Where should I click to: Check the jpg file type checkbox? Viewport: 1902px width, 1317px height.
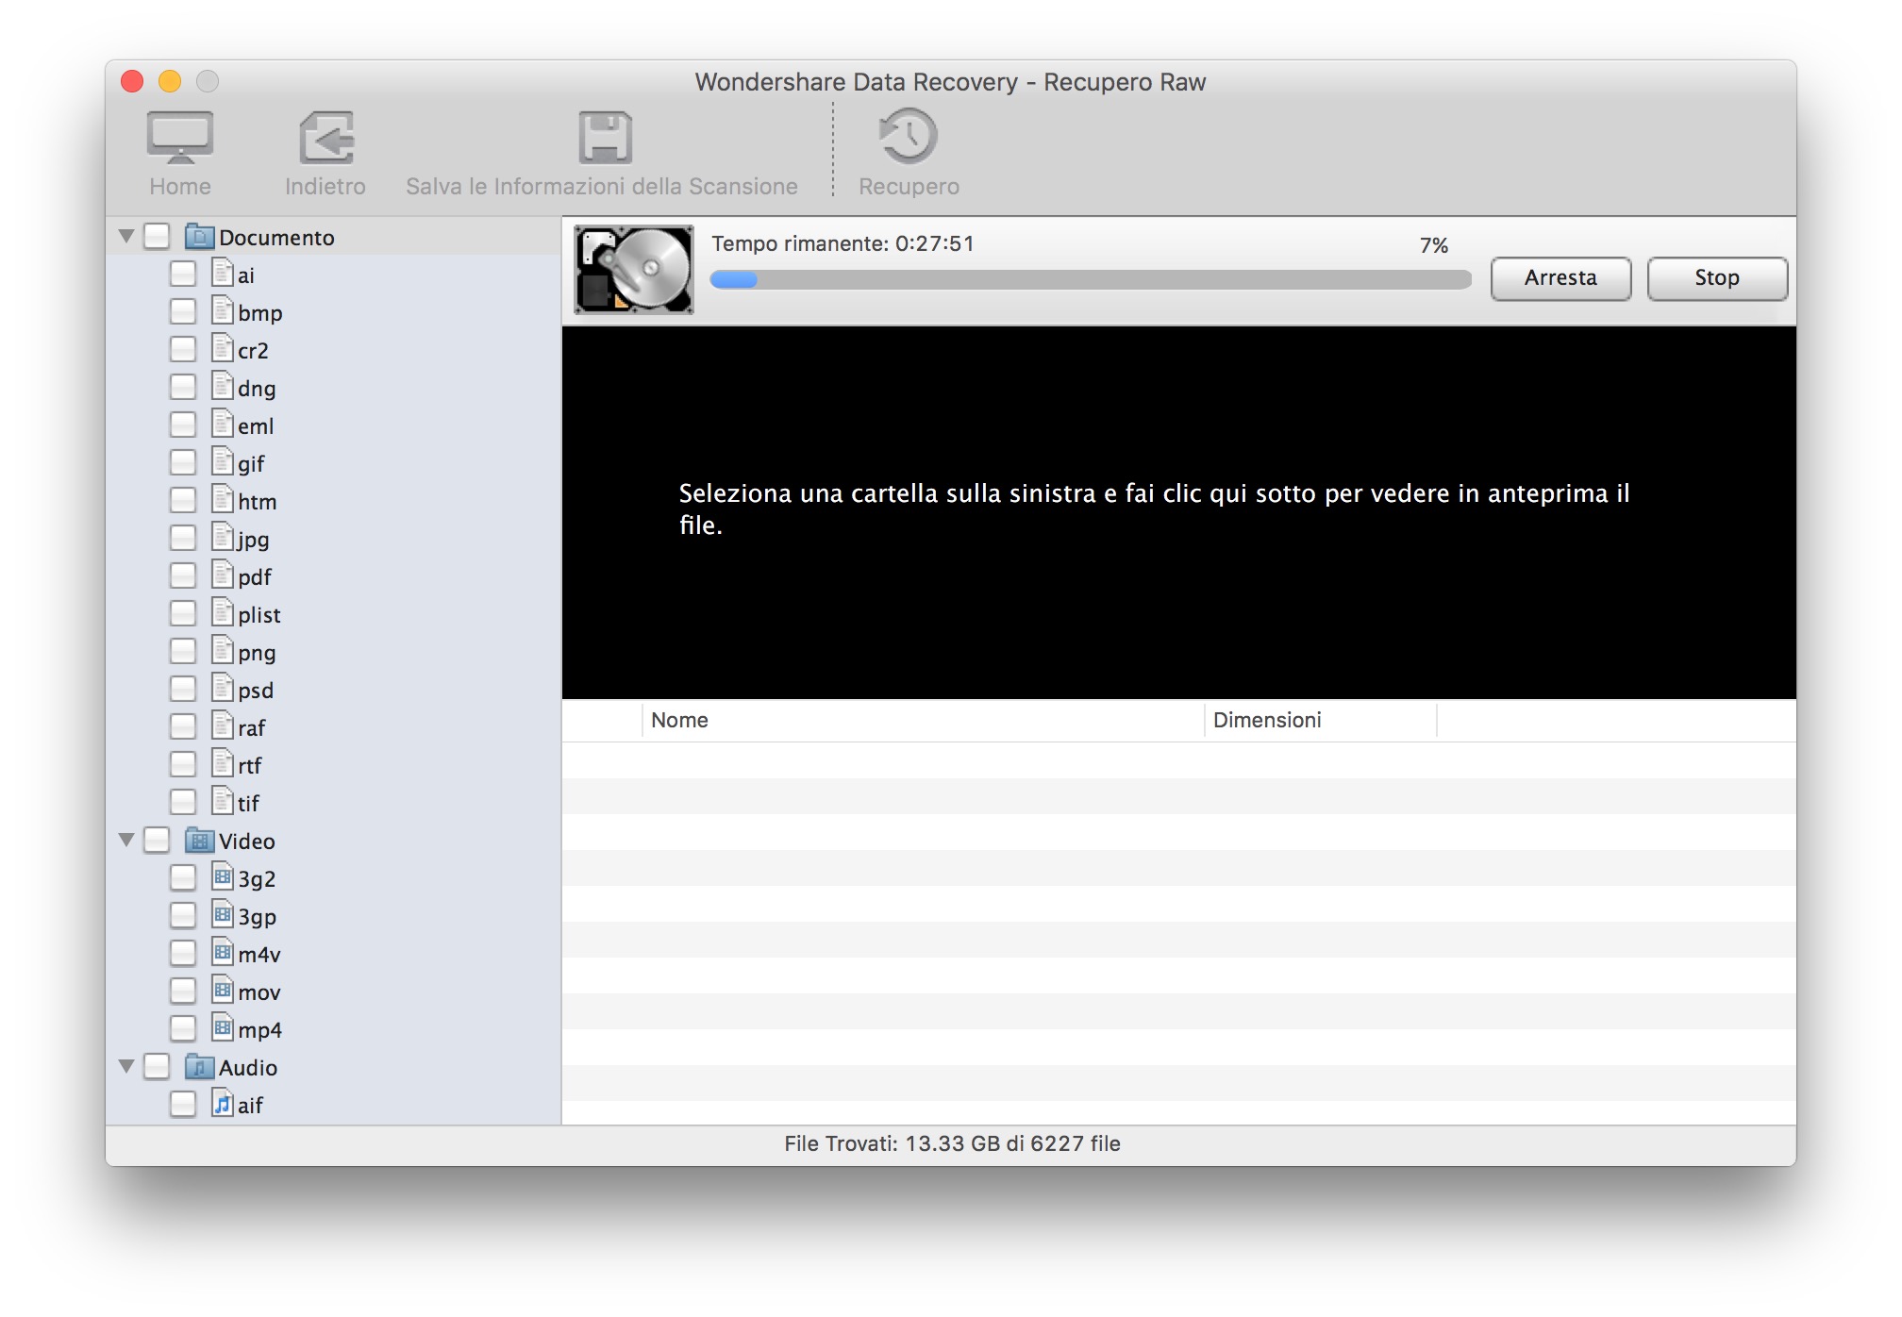click(183, 539)
